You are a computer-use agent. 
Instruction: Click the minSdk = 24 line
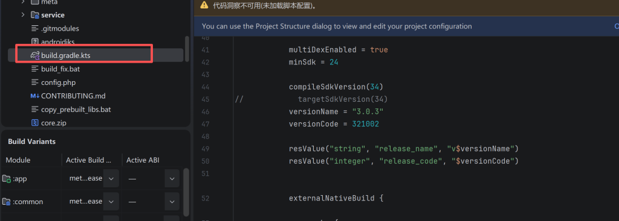314,62
